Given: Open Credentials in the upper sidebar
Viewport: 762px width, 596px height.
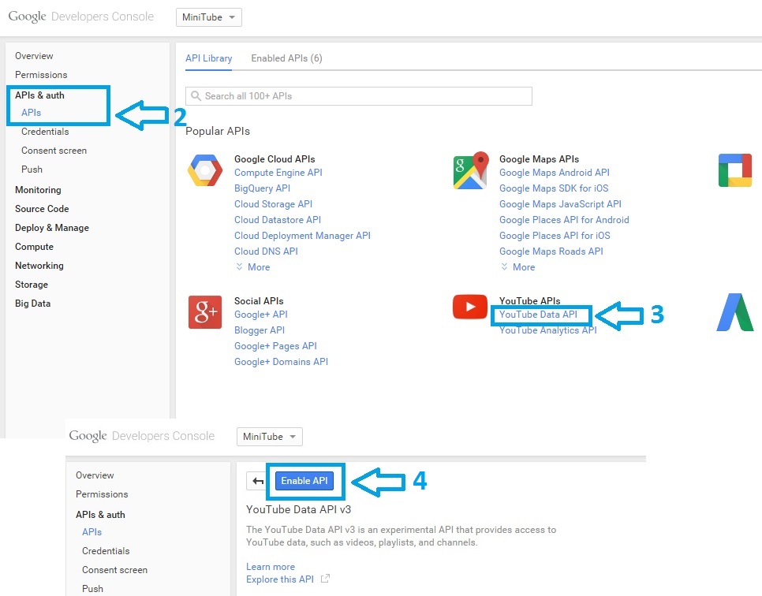Looking at the screenshot, I should tap(45, 132).
